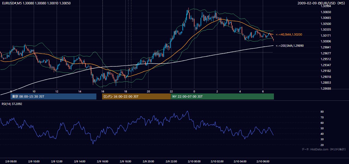
Task: Click price level 1.29841 on the price axis
Action: [326, 47]
